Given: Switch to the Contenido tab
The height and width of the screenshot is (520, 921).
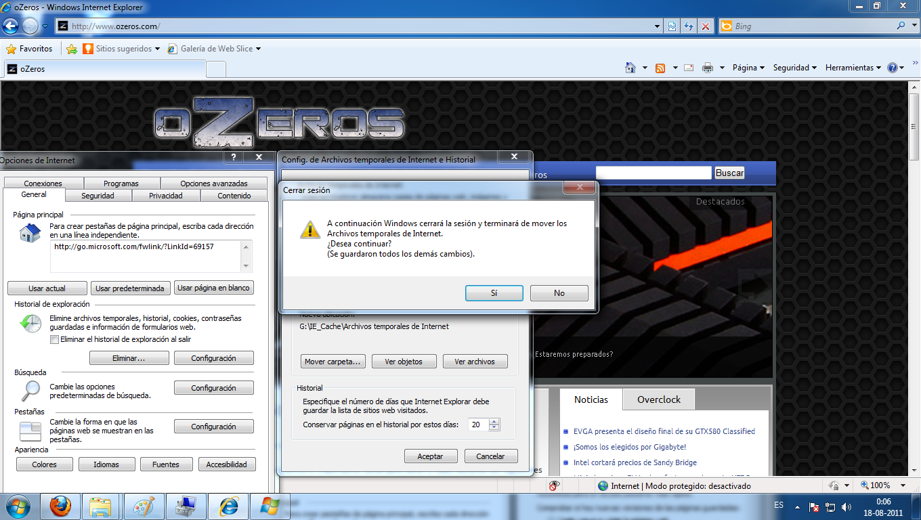Looking at the screenshot, I should click(x=234, y=196).
